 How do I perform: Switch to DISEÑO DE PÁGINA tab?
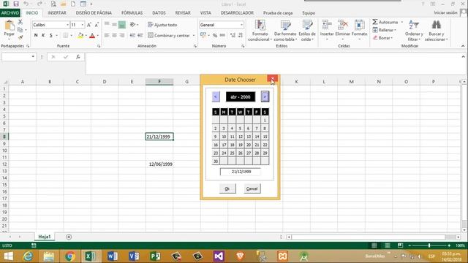coord(94,13)
